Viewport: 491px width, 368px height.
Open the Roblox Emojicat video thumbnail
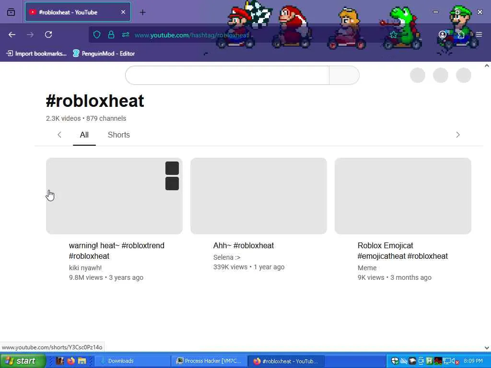pos(403,196)
